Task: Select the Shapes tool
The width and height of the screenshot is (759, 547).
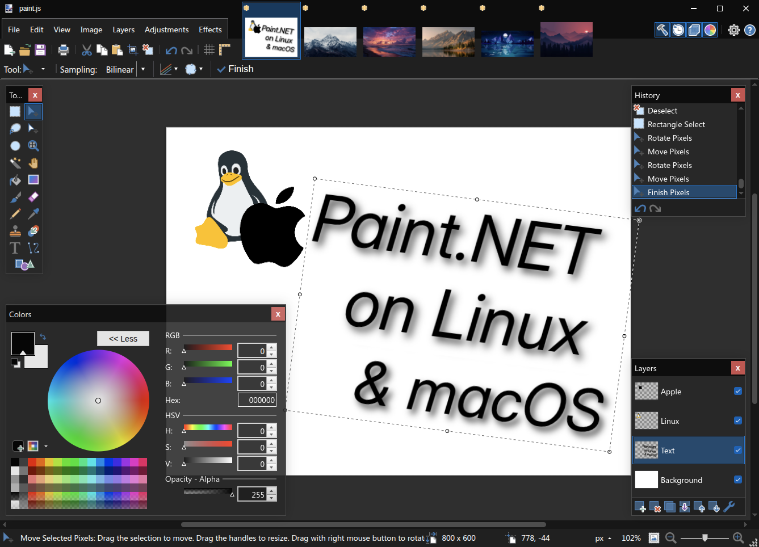Action: (24, 264)
